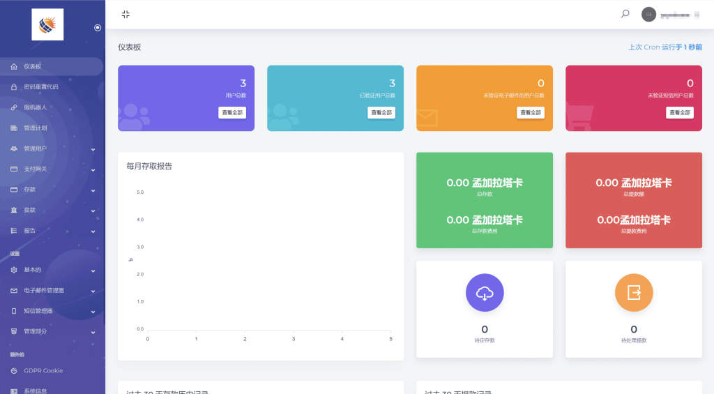Expand the 电子邮件管理器 submenu arrow
This screenshot has height=394, width=714.
tap(93, 291)
